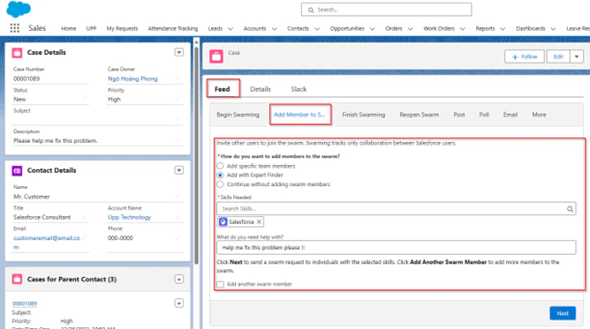The width and height of the screenshot is (590, 329).
Task: Open the Reopen Swarm action tab
Action: (420, 115)
